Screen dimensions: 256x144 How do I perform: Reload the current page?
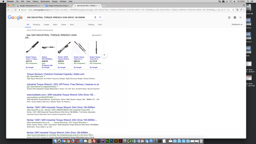pos(15,10)
